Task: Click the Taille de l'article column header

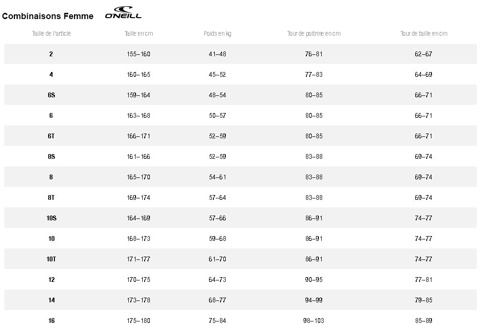Action: (52, 33)
